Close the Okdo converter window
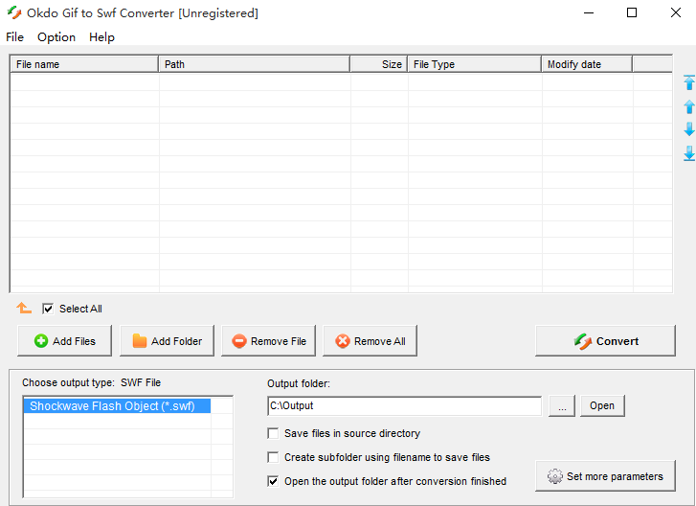 676,12
